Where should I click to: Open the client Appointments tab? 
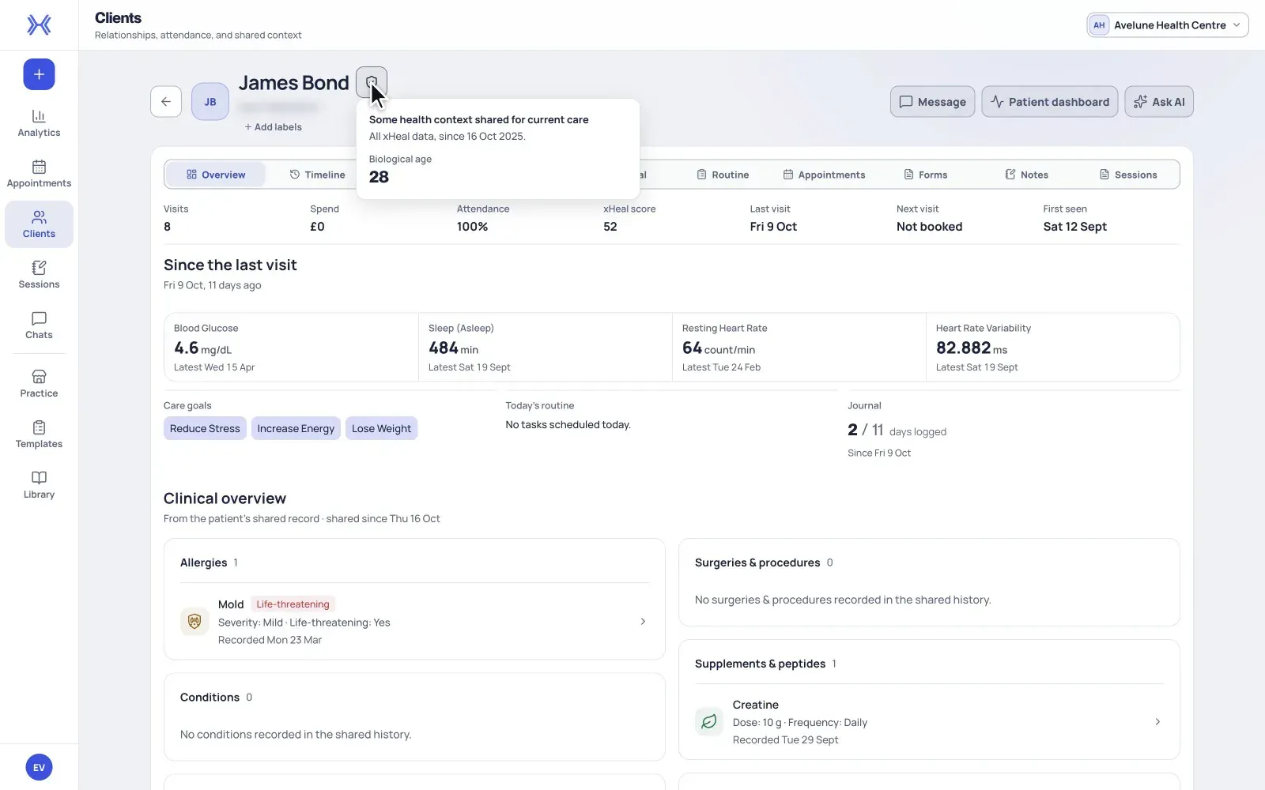coord(824,175)
